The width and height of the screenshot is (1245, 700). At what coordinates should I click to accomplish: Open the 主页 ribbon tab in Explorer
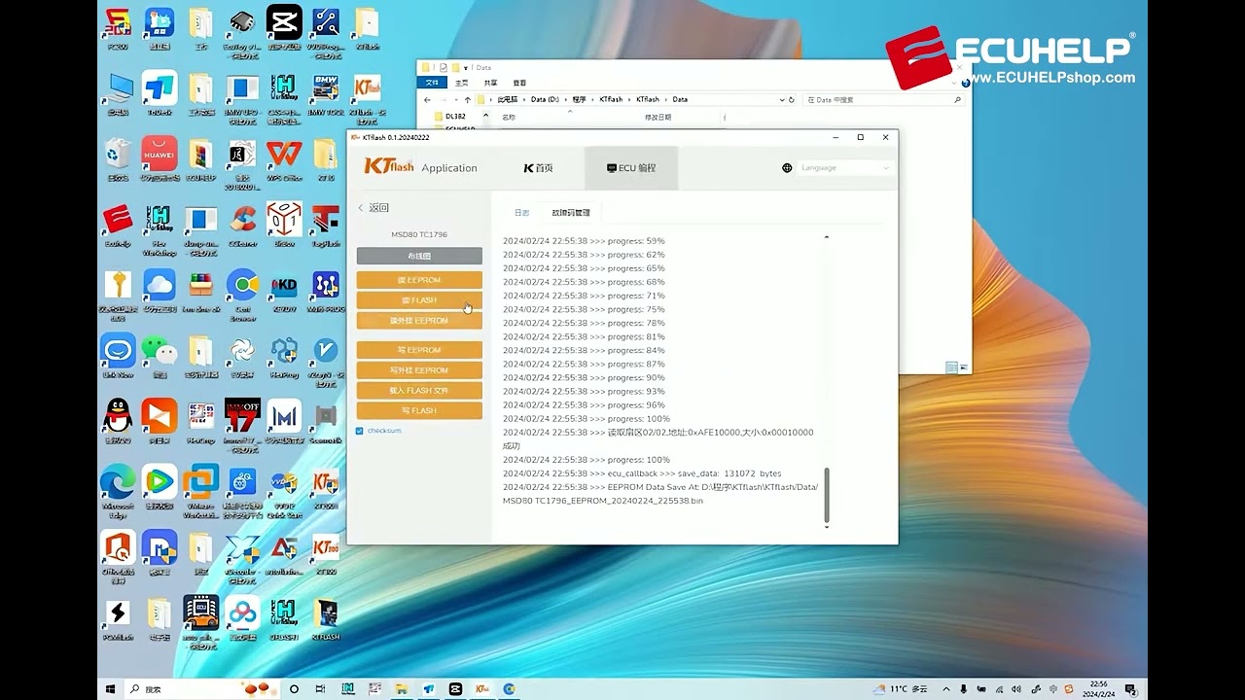tap(462, 84)
